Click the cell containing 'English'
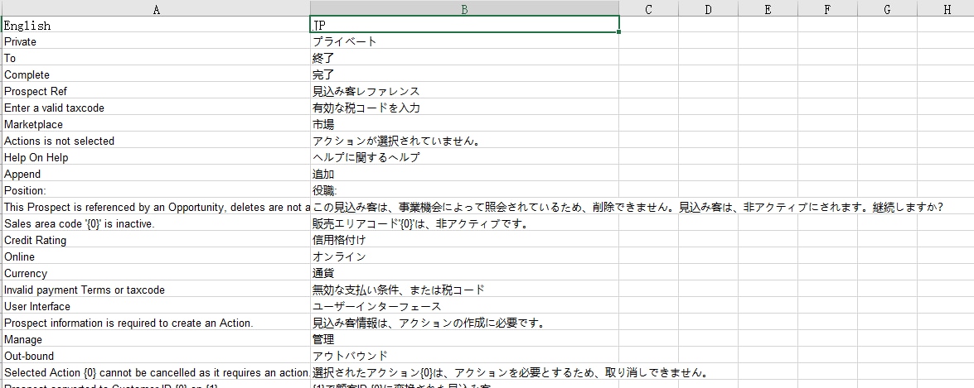The width and height of the screenshot is (974, 388). (156, 25)
